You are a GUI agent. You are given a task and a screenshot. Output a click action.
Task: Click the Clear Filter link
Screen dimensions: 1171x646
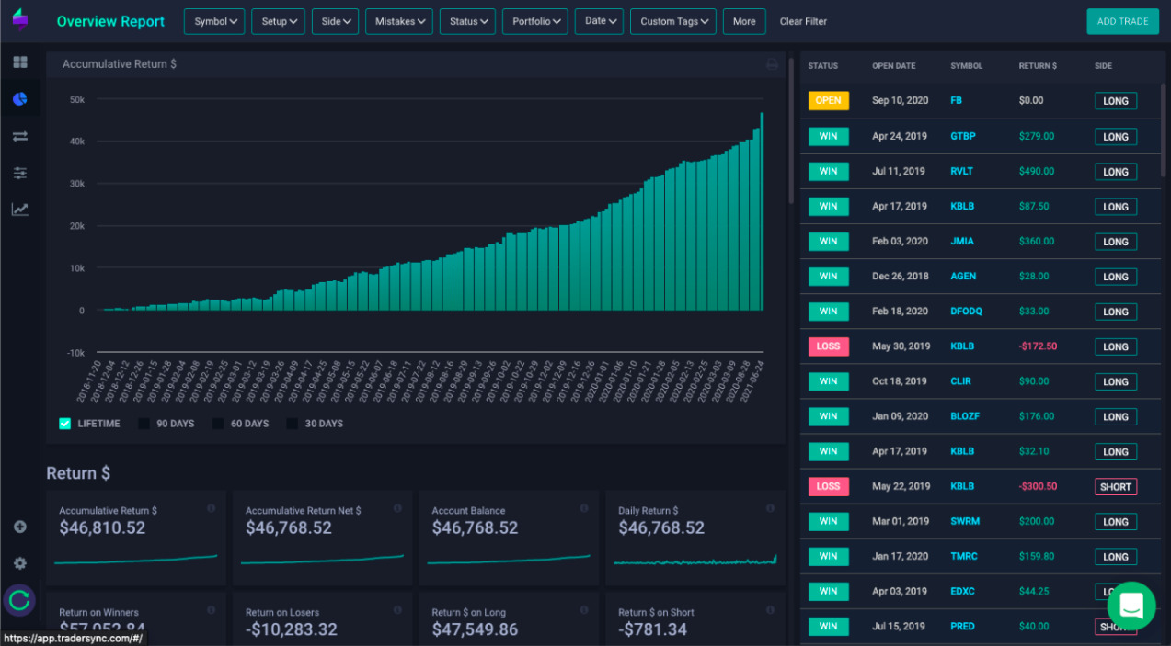pyautogui.click(x=803, y=21)
